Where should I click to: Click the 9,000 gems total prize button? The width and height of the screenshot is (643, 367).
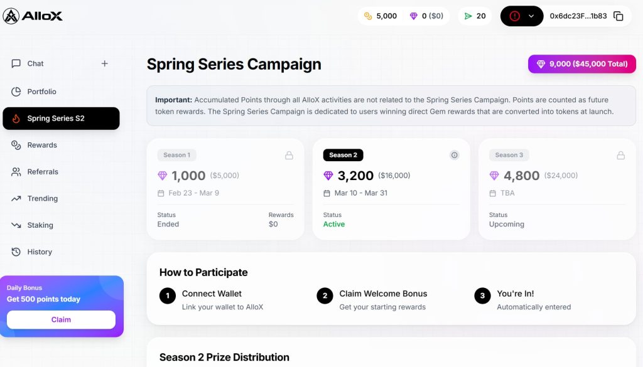pos(581,64)
